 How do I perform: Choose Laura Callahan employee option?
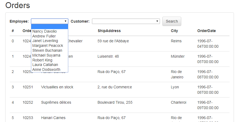click(x=45, y=65)
